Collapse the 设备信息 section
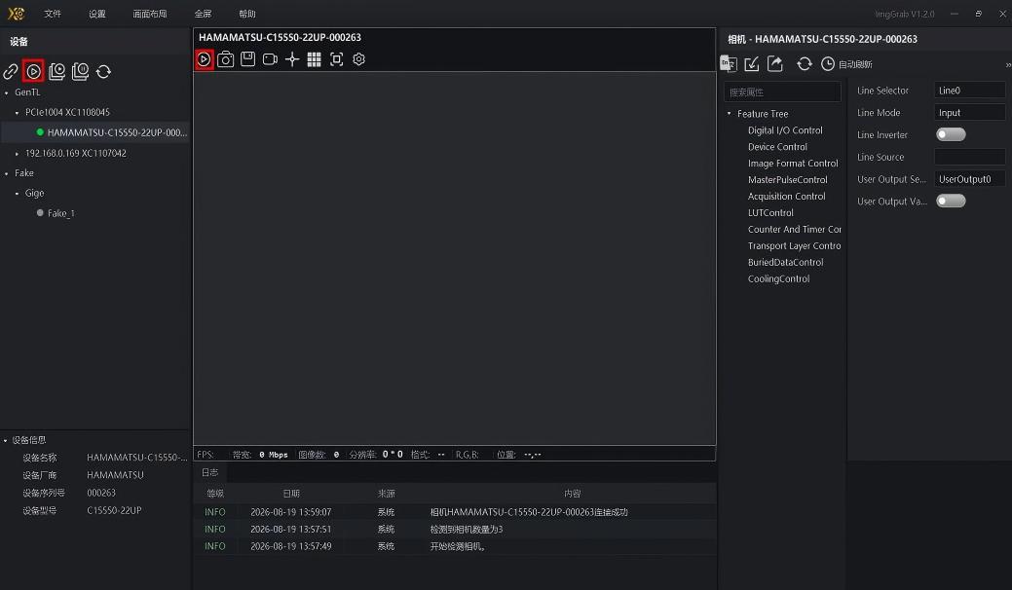Image resolution: width=1012 pixels, height=590 pixels. click(5, 440)
